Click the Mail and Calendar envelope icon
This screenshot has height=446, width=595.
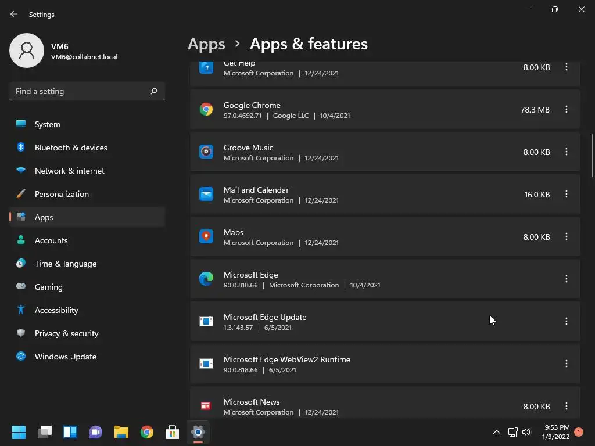(206, 195)
